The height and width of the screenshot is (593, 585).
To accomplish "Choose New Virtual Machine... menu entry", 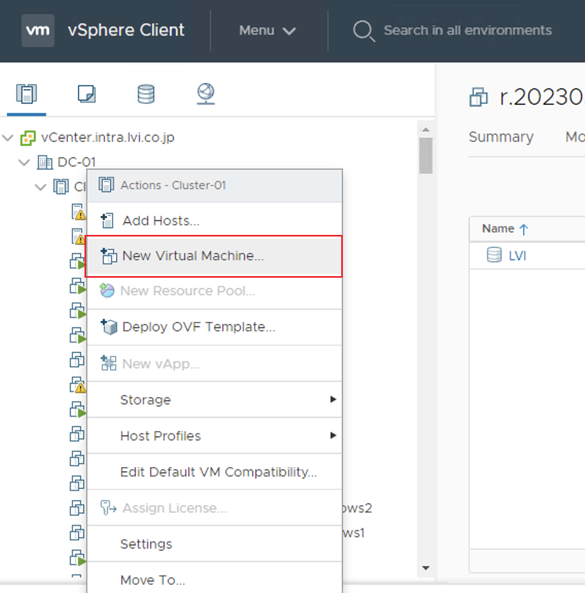I will [214, 256].
